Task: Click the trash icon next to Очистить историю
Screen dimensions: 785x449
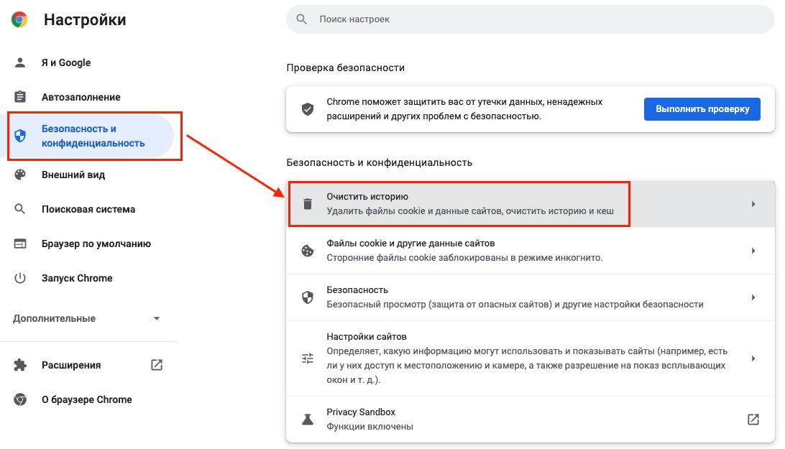Action: point(308,204)
